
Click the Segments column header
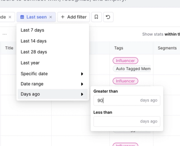167,48
